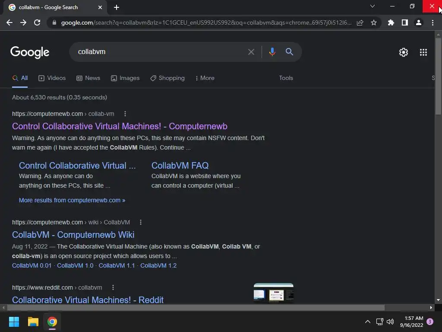442x332 pixels.
Task: Clear the search box with the X
Action: click(x=251, y=52)
